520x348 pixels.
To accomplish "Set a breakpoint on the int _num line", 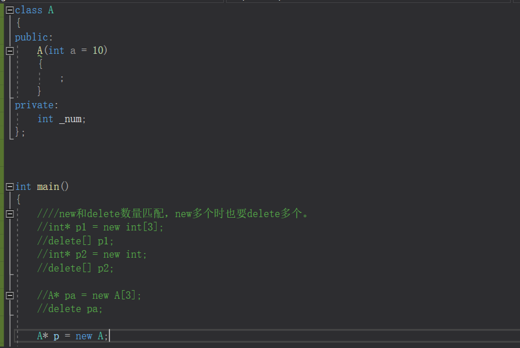I will point(5,119).
